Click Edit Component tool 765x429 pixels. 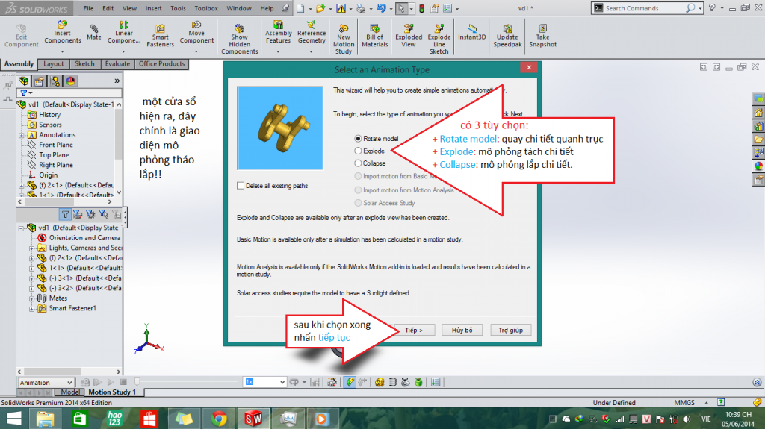21,35
